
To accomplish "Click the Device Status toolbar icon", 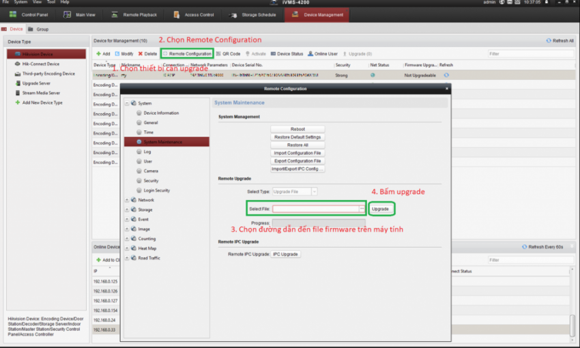I will pyautogui.click(x=273, y=53).
